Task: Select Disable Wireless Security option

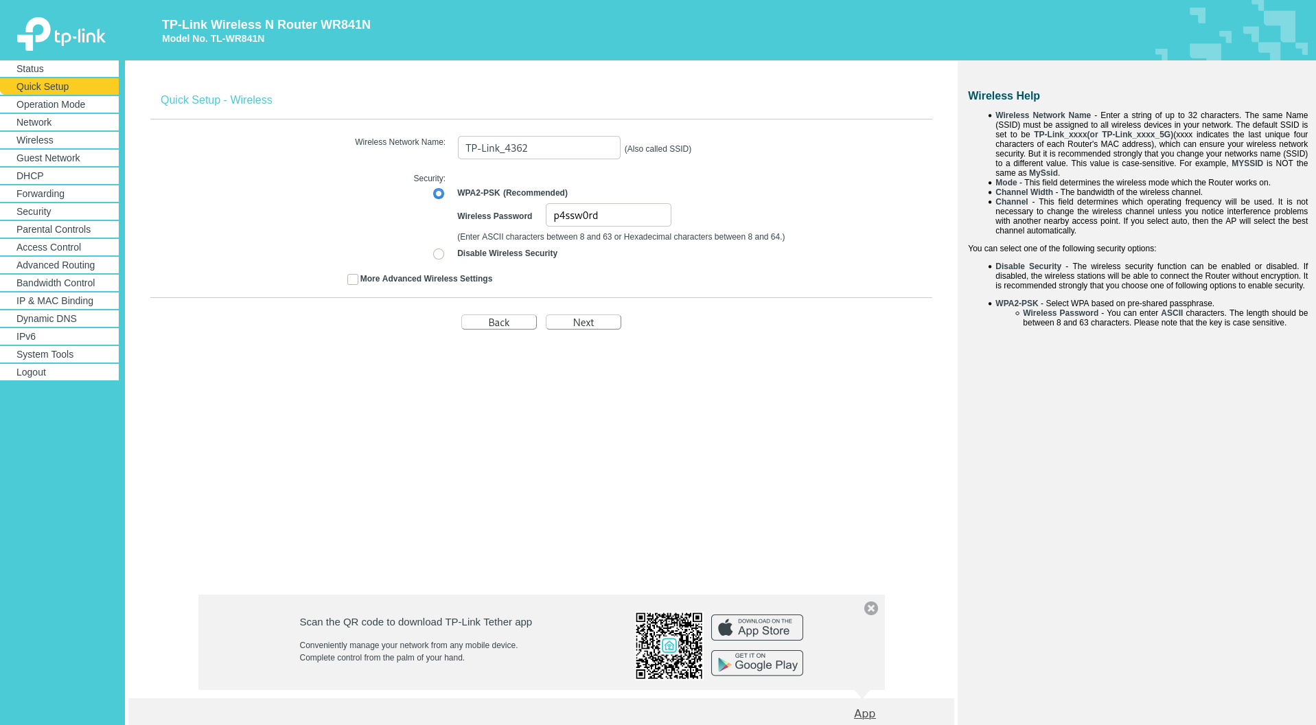Action: tap(439, 254)
